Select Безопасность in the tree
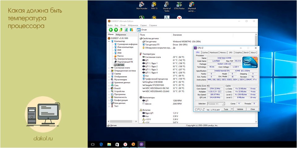 coord(119,97)
